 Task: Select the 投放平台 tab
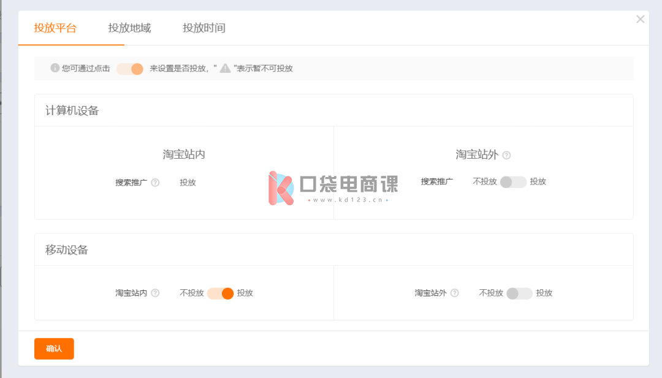pos(55,28)
